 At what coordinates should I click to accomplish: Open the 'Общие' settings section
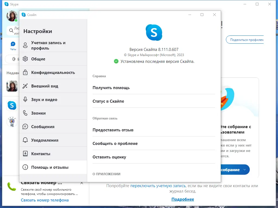pyautogui.click(x=53, y=59)
